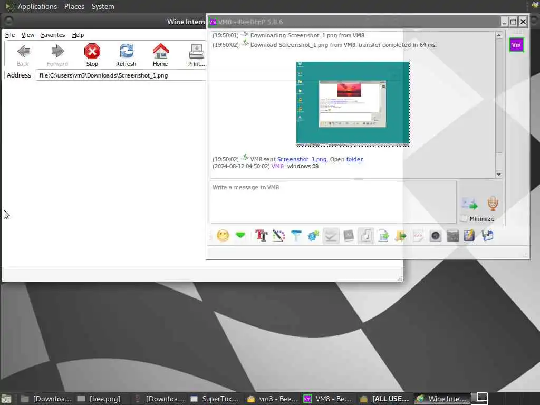Switch to the vm3 - Bee... taskbar window
The width and height of the screenshot is (540, 405).
(273, 399)
